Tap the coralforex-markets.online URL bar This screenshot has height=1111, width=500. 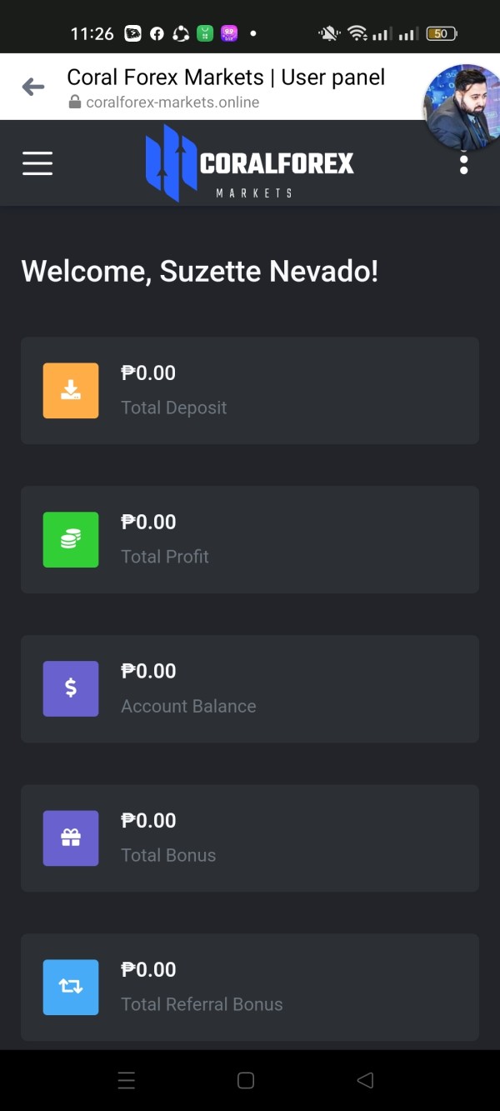click(x=172, y=103)
